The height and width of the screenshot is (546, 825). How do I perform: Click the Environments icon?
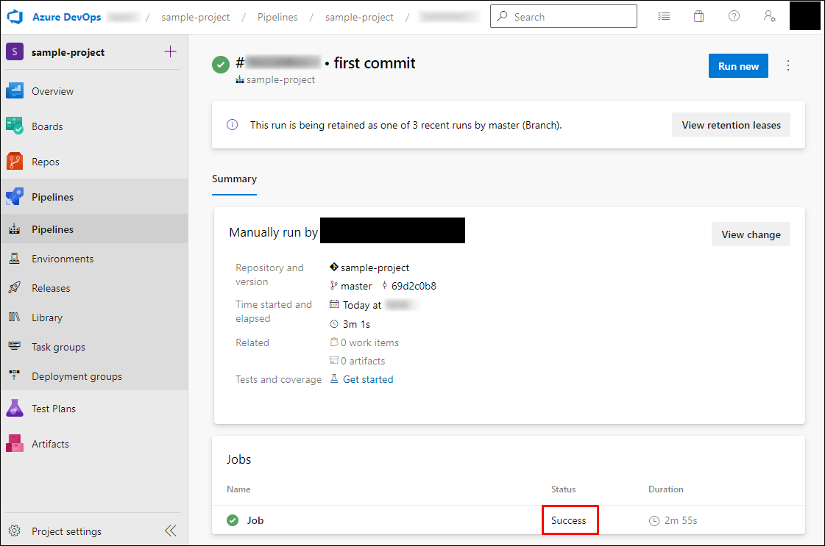14,259
